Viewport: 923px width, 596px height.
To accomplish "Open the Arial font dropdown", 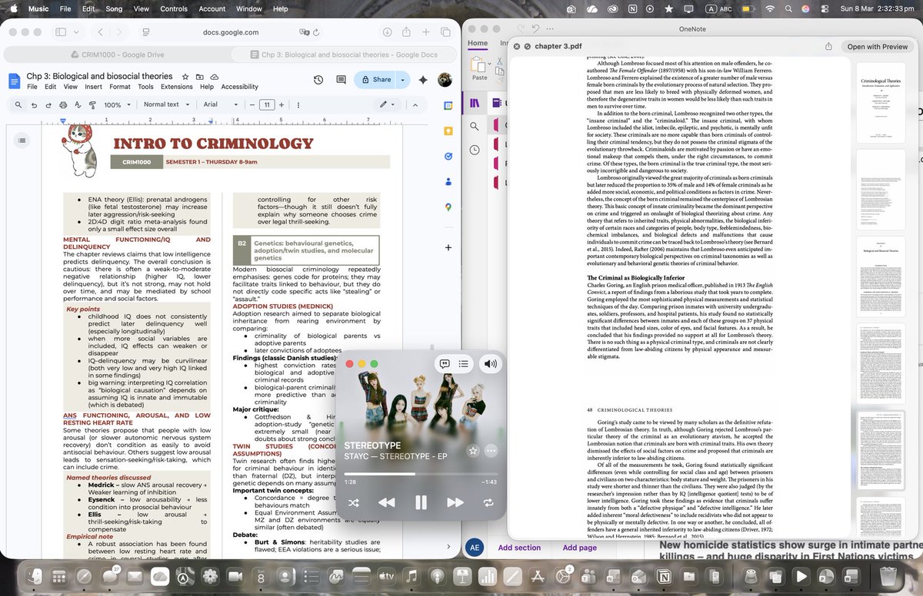I will click(219, 104).
